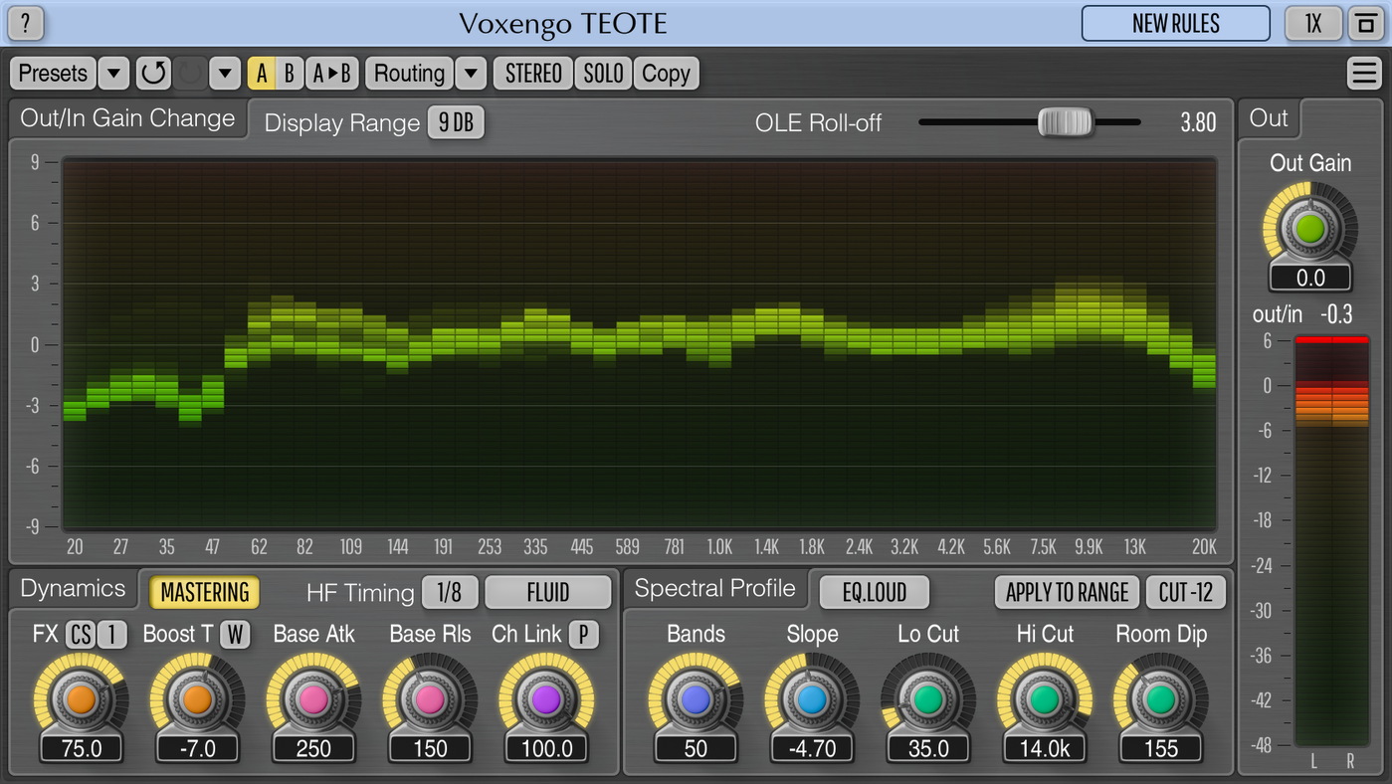Viewport: 1392px width, 784px height.
Task: Toggle the P option beside Ch Link
Action: [x=584, y=634]
